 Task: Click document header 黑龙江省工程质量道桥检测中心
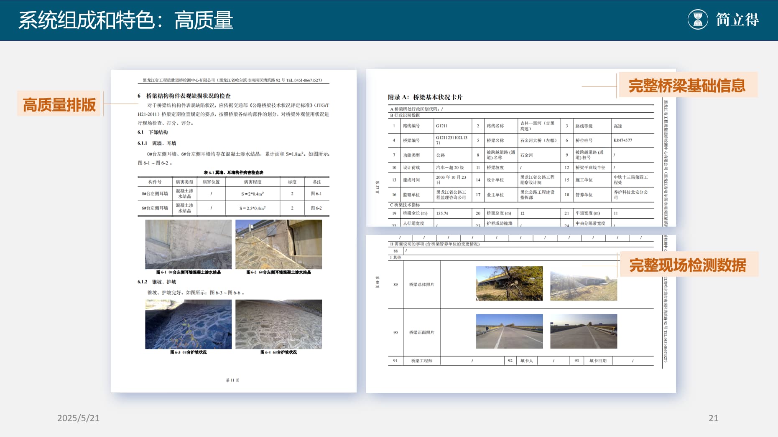[232, 80]
